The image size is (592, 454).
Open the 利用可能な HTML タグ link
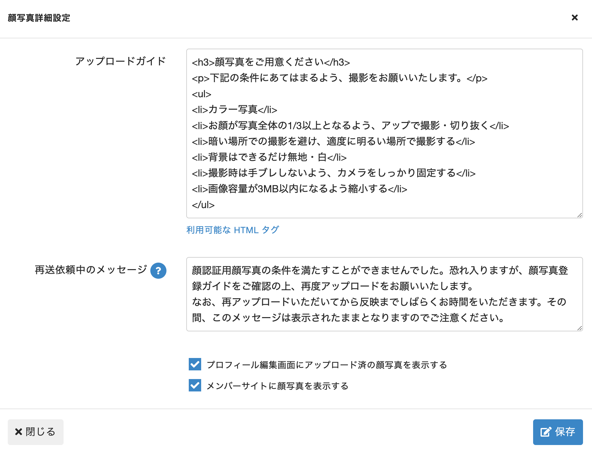pos(232,230)
